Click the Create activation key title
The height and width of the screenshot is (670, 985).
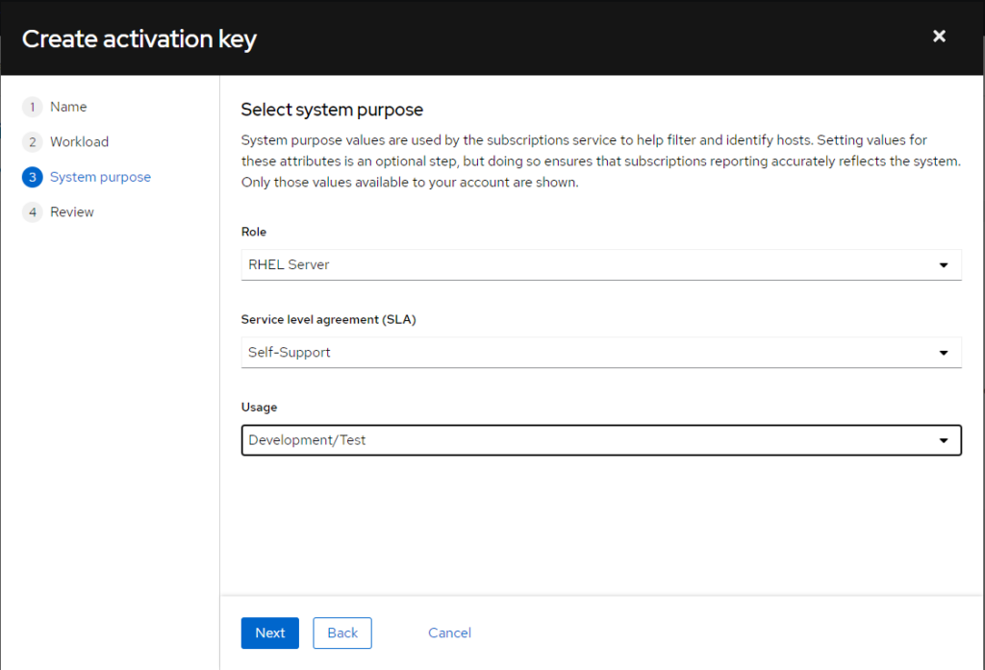(139, 39)
